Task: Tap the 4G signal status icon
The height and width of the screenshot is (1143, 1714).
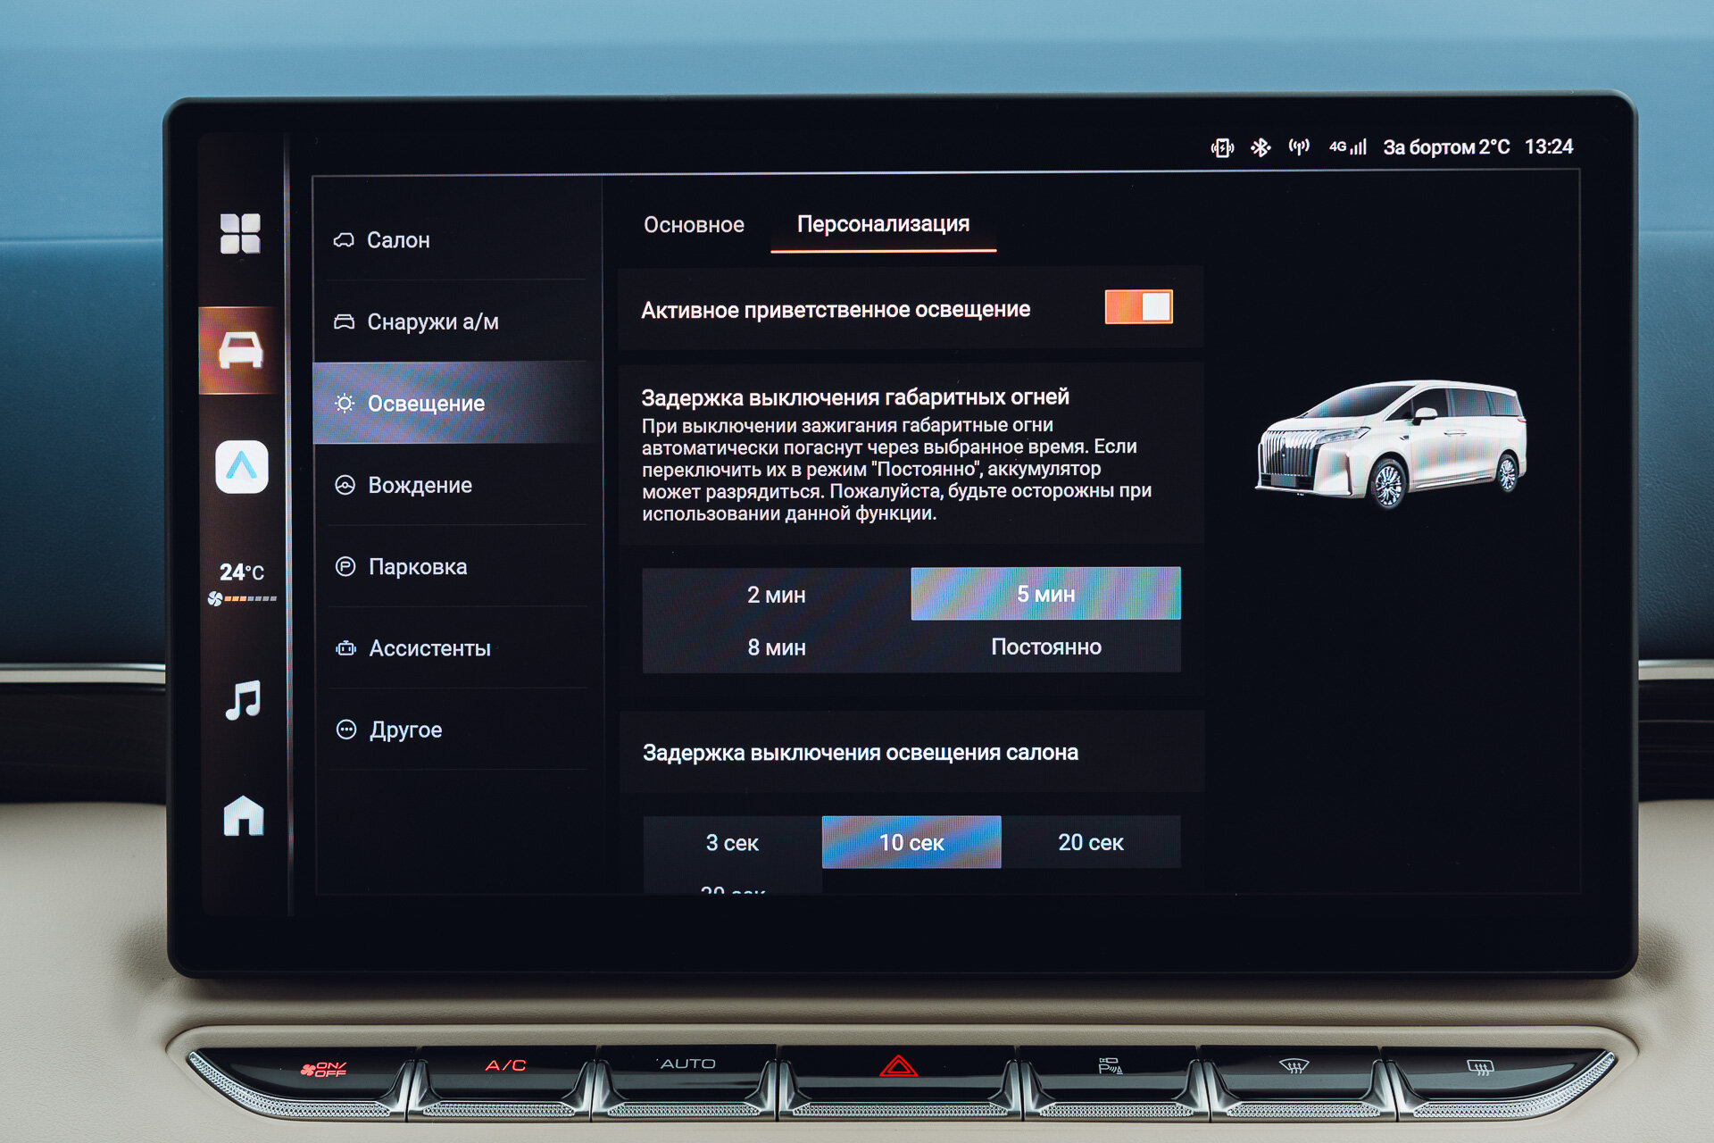Action: coord(1347,147)
